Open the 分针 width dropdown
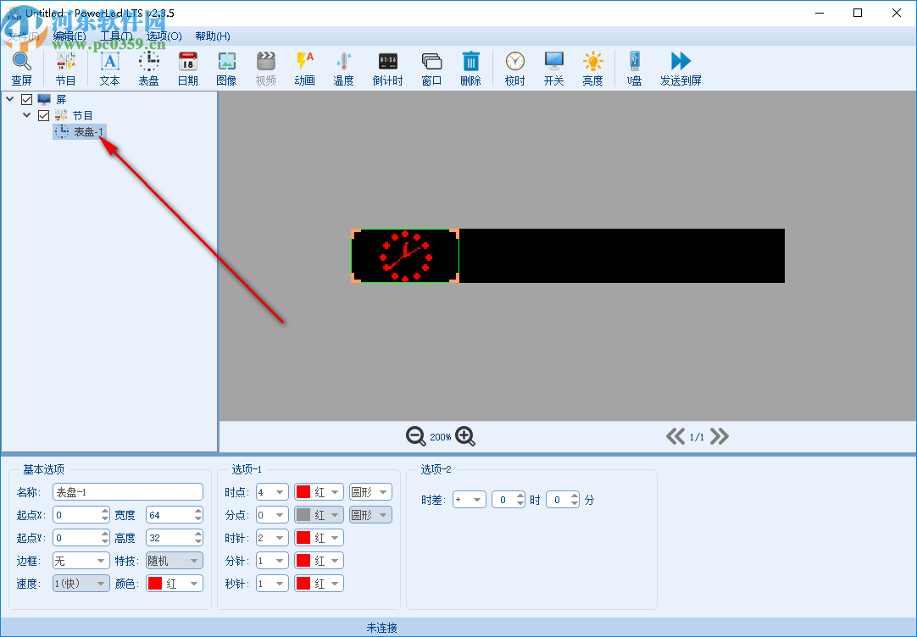Image resolution: width=917 pixels, height=637 pixels. [272, 561]
